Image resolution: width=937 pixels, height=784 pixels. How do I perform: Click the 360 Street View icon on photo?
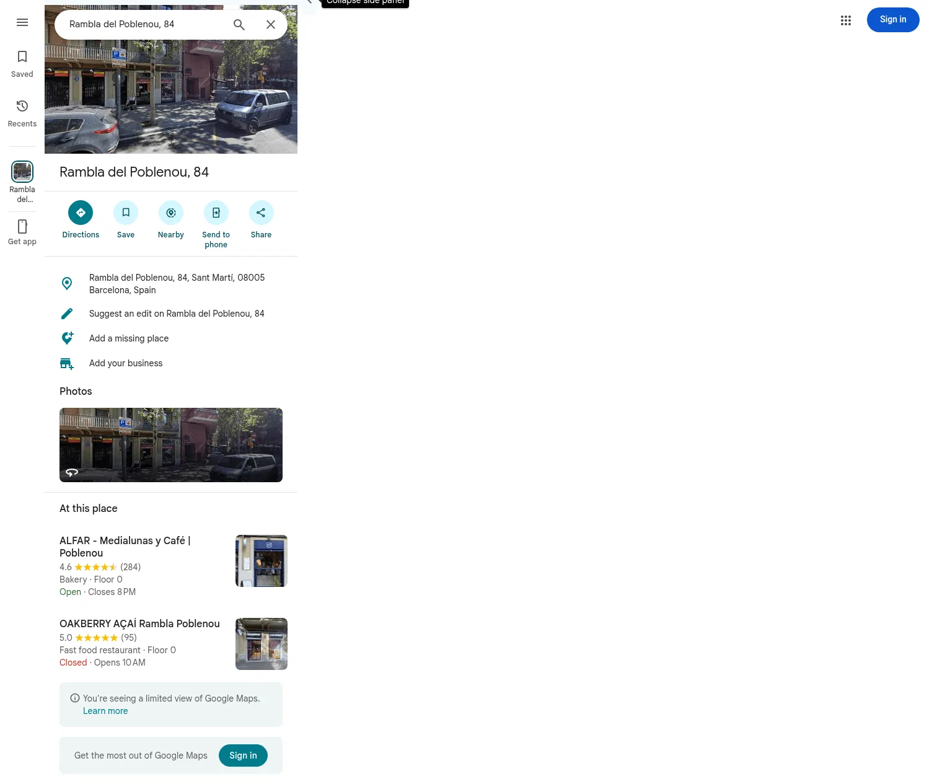[x=72, y=472]
